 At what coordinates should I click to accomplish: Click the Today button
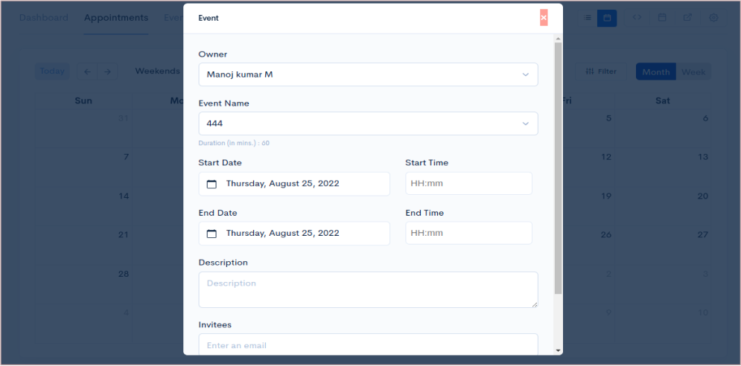[52, 71]
